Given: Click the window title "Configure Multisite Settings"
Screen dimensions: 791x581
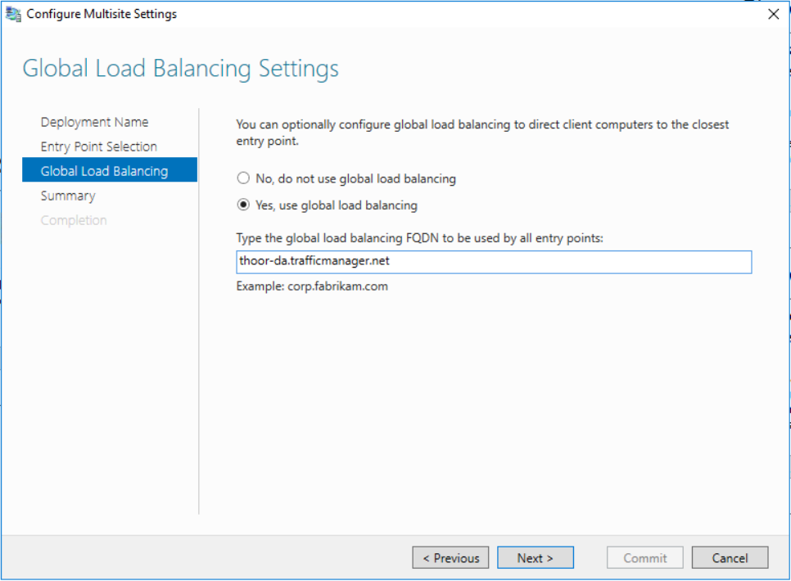Looking at the screenshot, I should 102,14.
